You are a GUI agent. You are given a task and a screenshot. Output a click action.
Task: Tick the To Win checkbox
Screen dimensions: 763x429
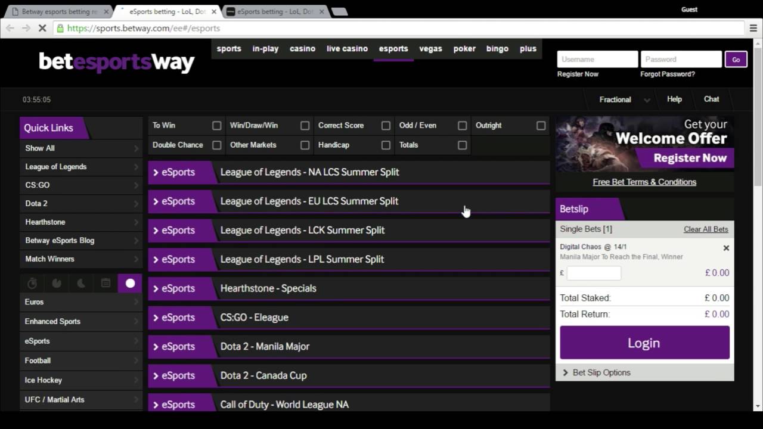(x=217, y=126)
